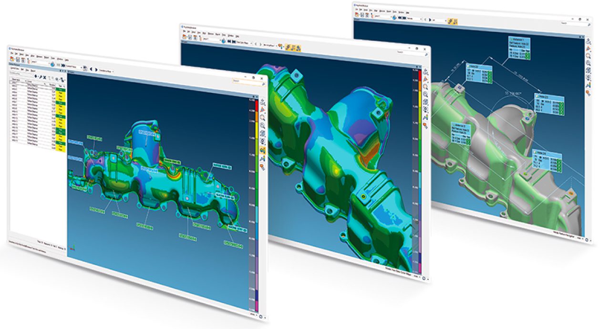This screenshot has height=329, width=599.
Task: Toggle a Pass status cell in the results table
Action: (x=60, y=90)
